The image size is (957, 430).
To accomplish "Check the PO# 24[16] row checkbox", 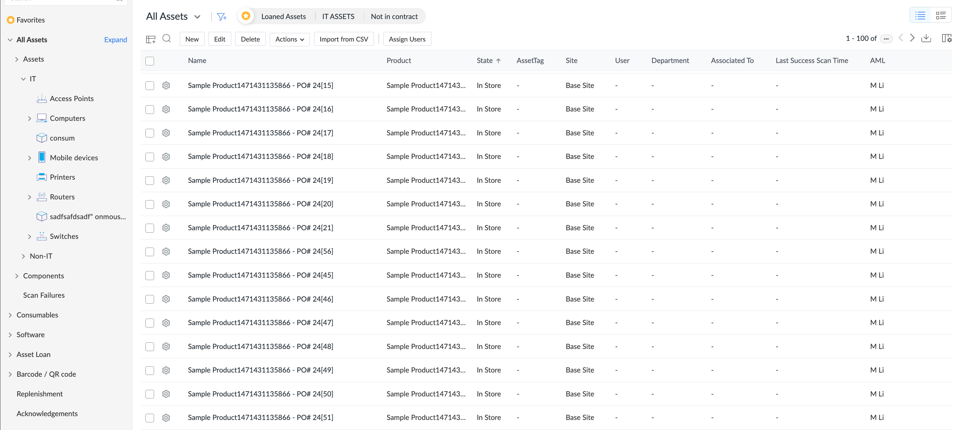I will click(x=150, y=109).
